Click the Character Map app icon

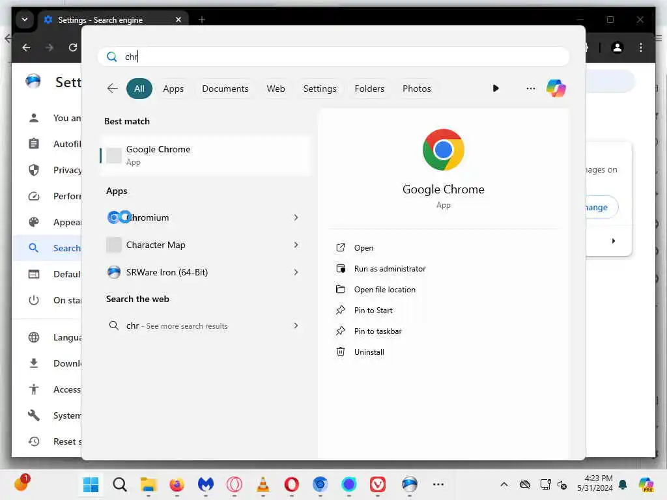tap(114, 245)
